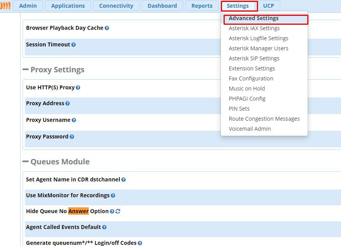Click the Proxy Password help icon
341x246 pixels.
72,137
